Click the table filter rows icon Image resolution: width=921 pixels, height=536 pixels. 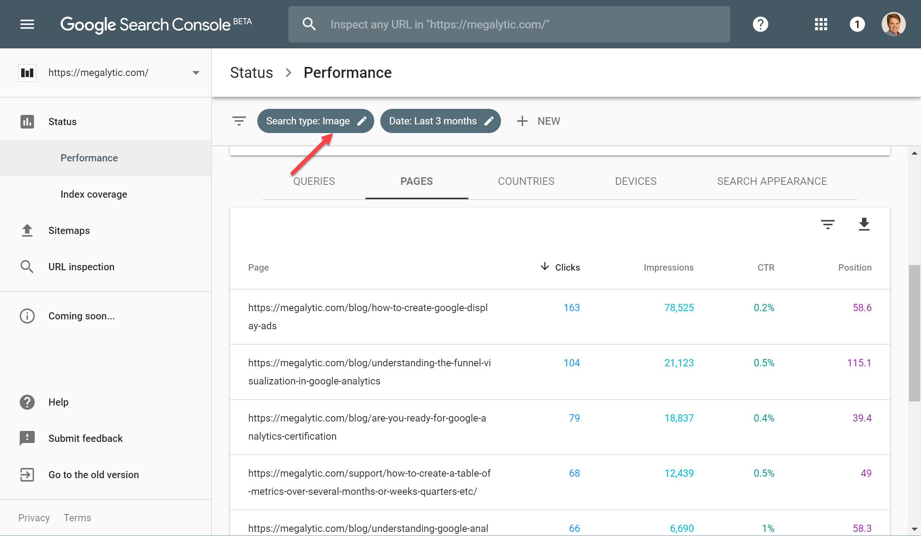828,224
